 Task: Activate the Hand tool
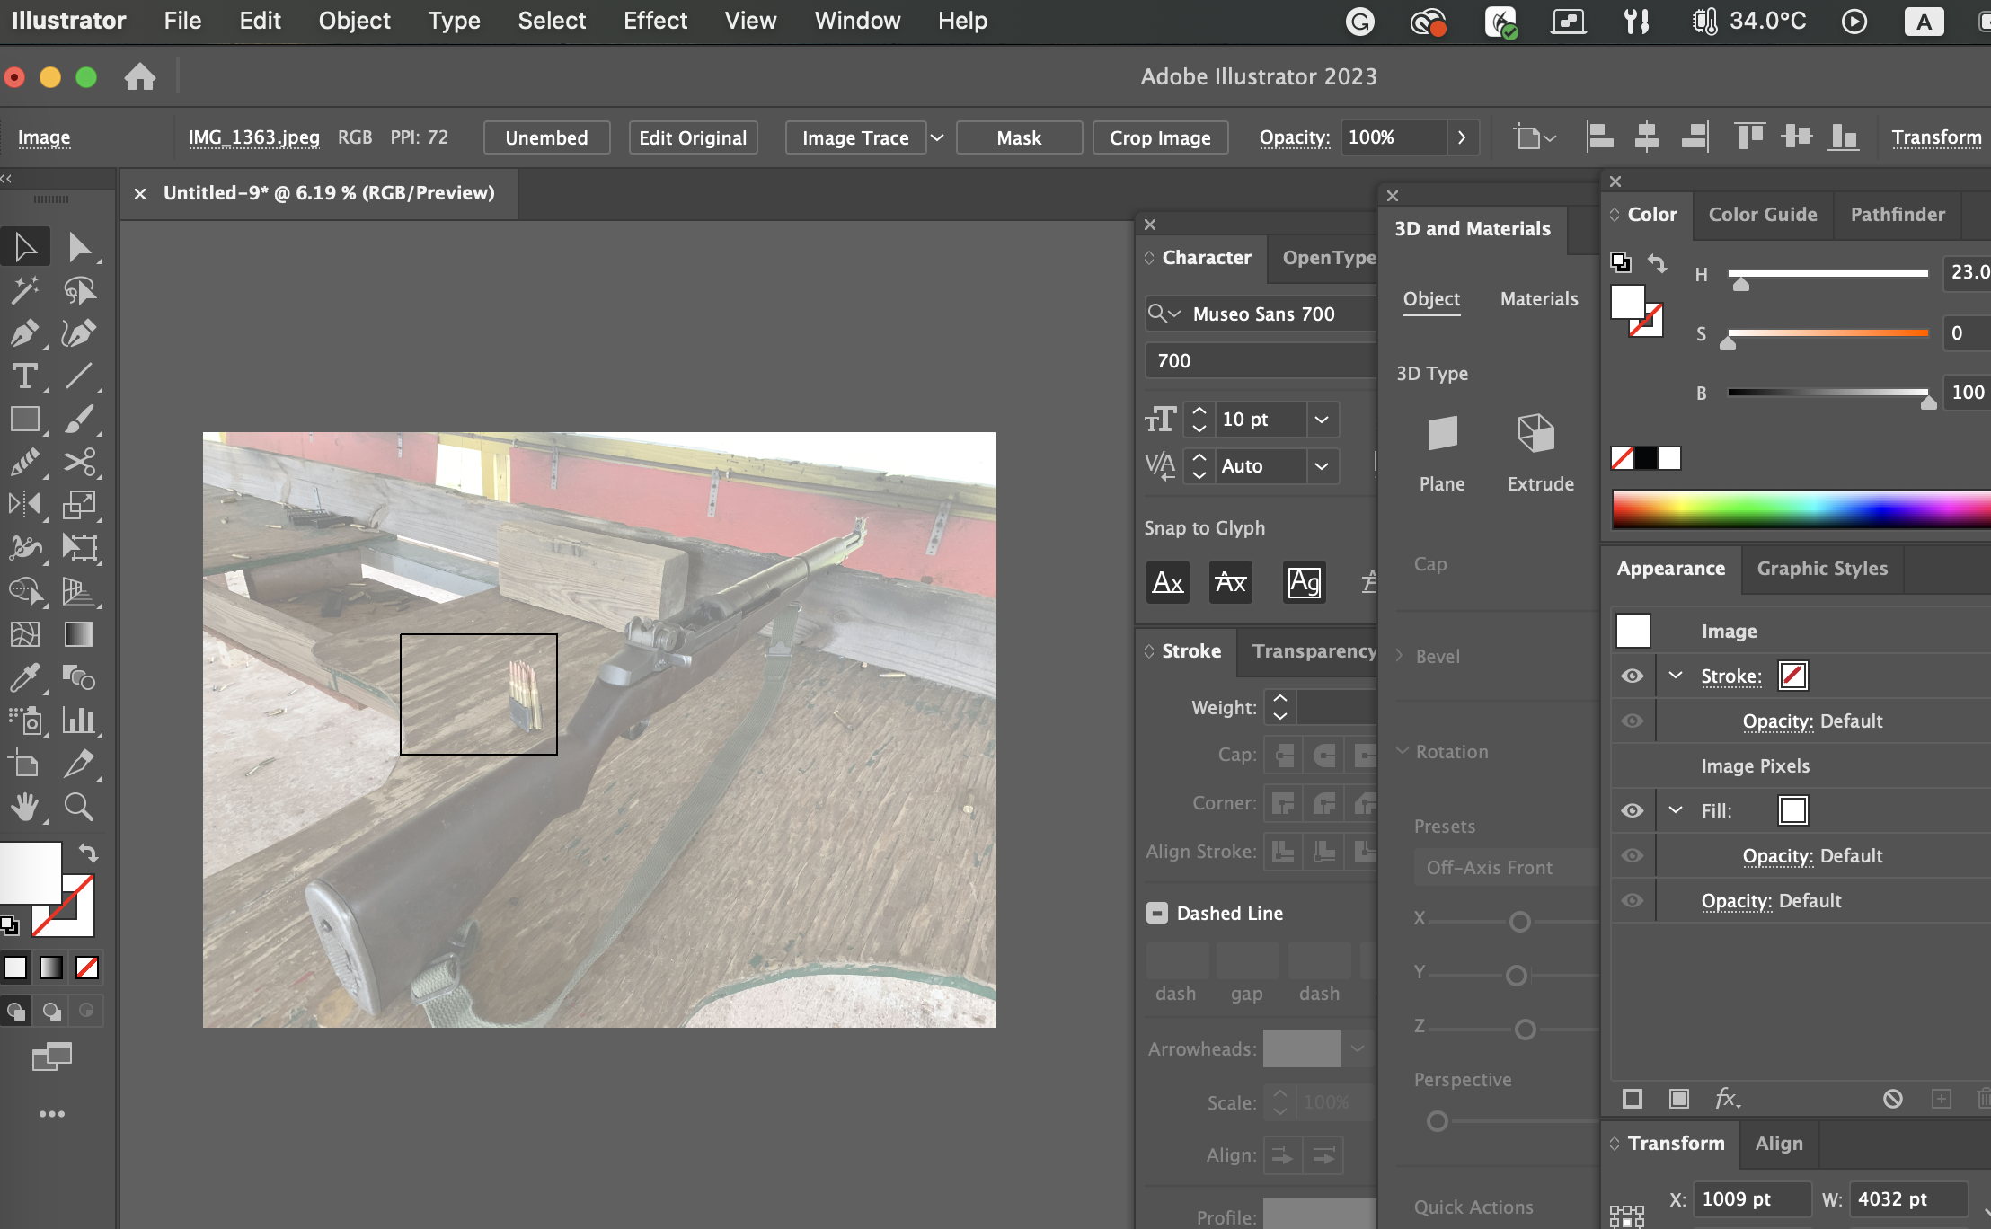tap(24, 808)
